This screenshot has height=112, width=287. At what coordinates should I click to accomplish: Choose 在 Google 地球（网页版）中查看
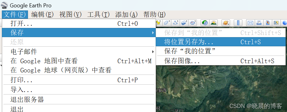pos(79,70)
